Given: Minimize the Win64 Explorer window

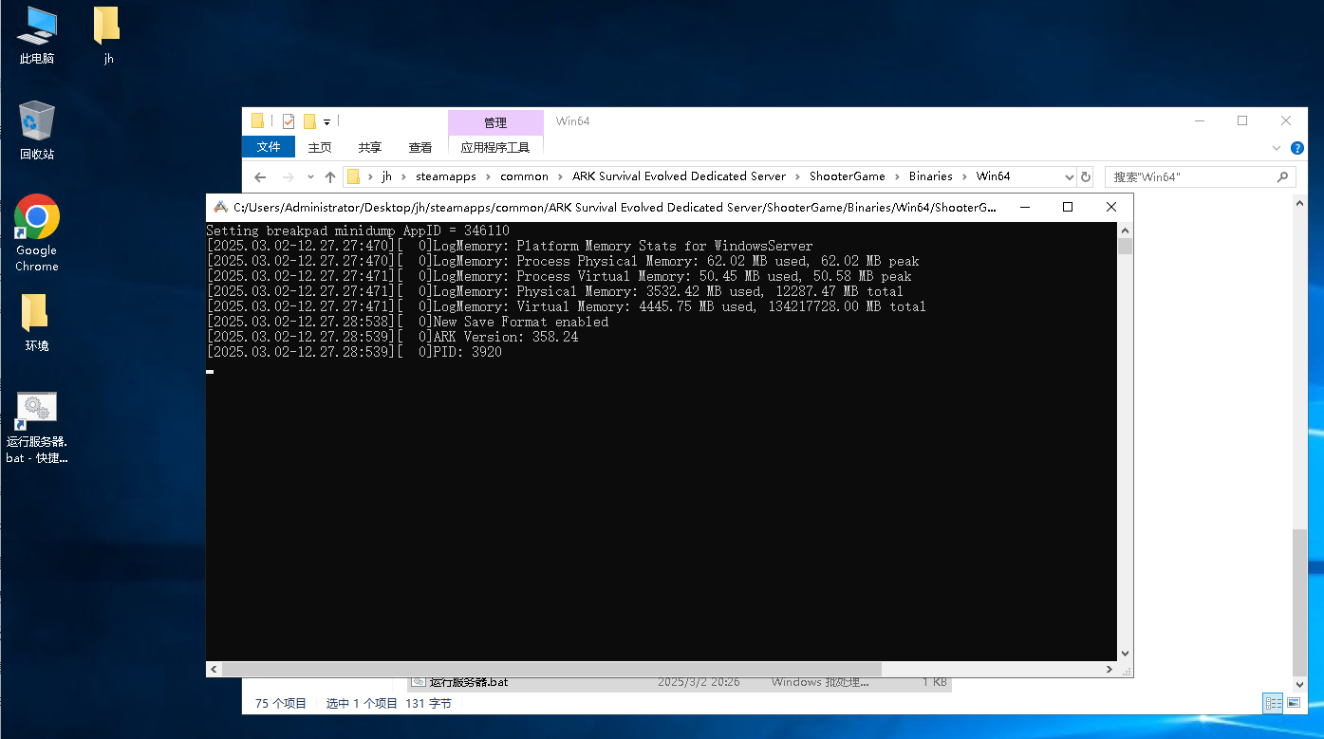Looking at the screenshot, I should point(1200,121).
